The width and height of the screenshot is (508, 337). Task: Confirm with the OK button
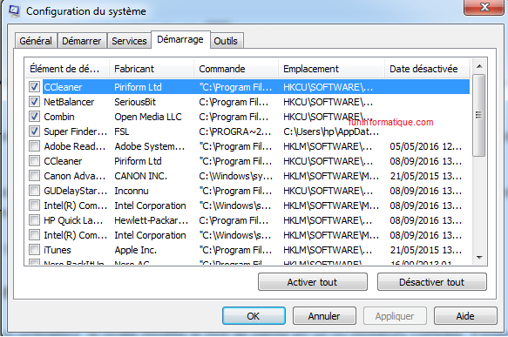coord(254,315)
